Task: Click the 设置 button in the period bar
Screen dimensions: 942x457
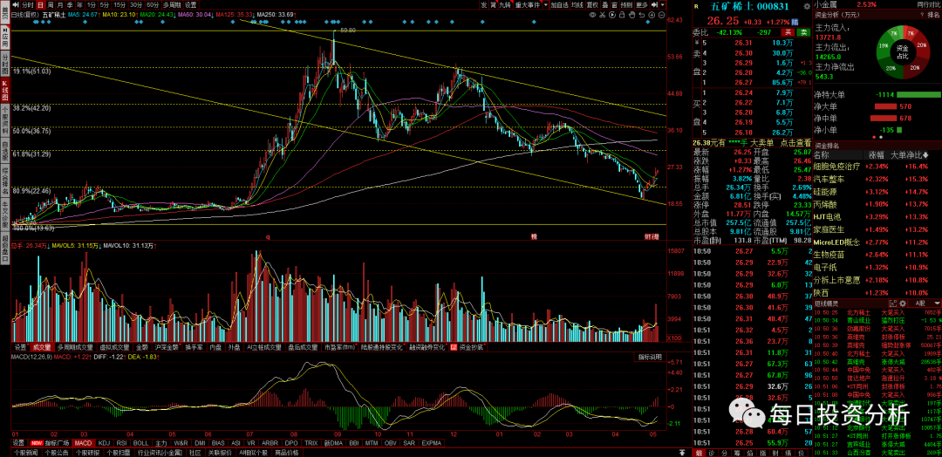Action: click(x=191, y=5)
